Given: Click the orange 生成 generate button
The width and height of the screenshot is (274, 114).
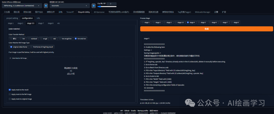Looking at the screenshot, I should (x=207, y=29).
